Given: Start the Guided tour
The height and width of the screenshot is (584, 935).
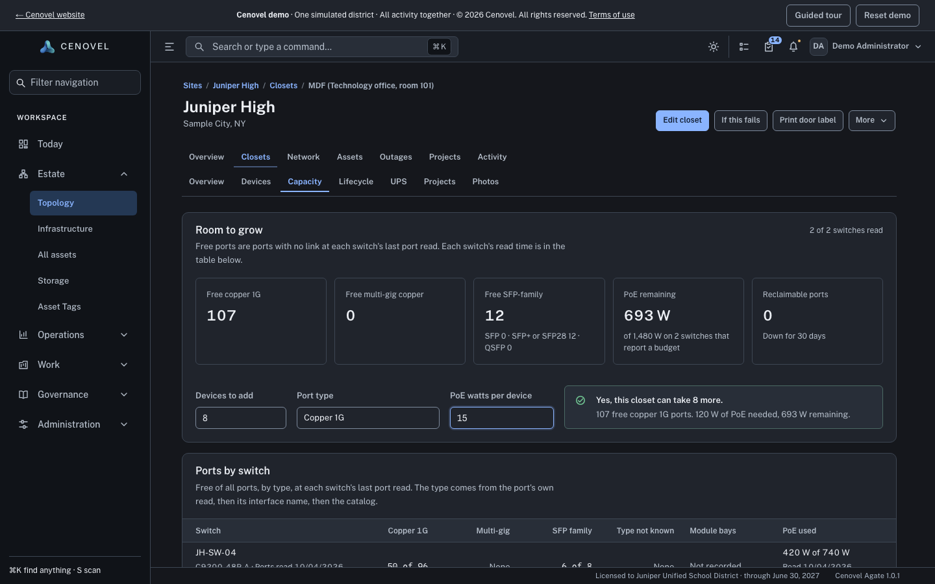Looking at the screenshot, I should tap(818, 16).
